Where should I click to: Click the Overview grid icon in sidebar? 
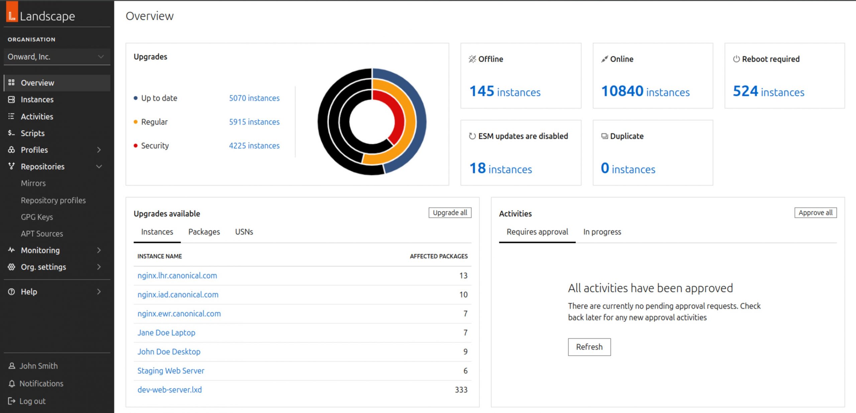(11, 82)
